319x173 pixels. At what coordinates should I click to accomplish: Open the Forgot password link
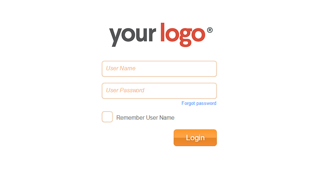click(x=199, y=103)
